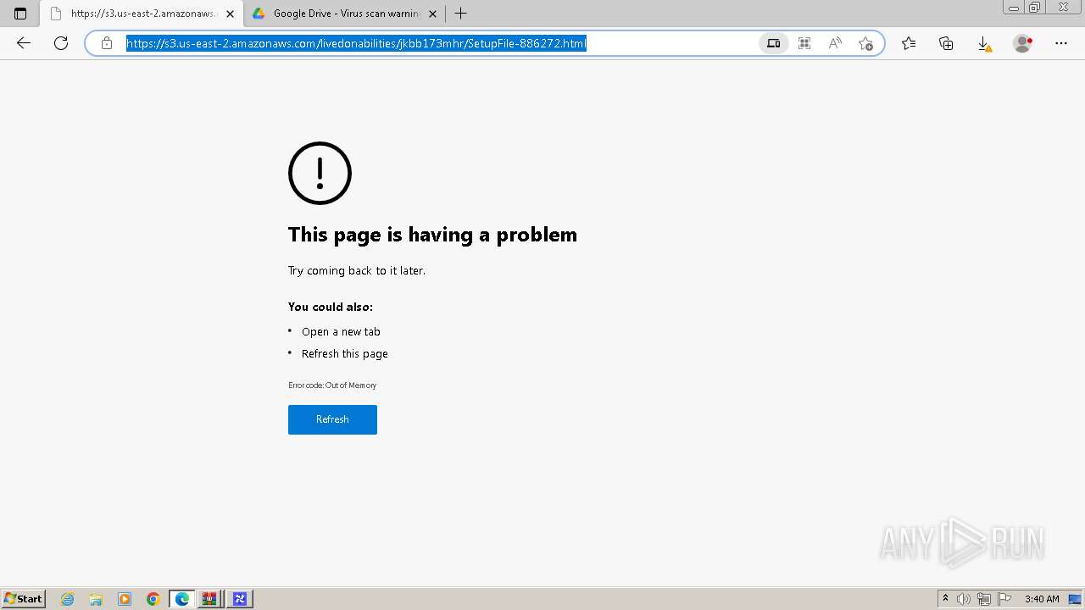Open File Explorer from taskbar

[x=96, y=599]
